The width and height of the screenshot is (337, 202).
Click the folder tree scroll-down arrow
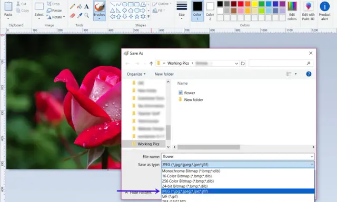(168, 147)
